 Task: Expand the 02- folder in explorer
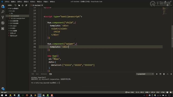pyautogui.click(x=14, y=21)
